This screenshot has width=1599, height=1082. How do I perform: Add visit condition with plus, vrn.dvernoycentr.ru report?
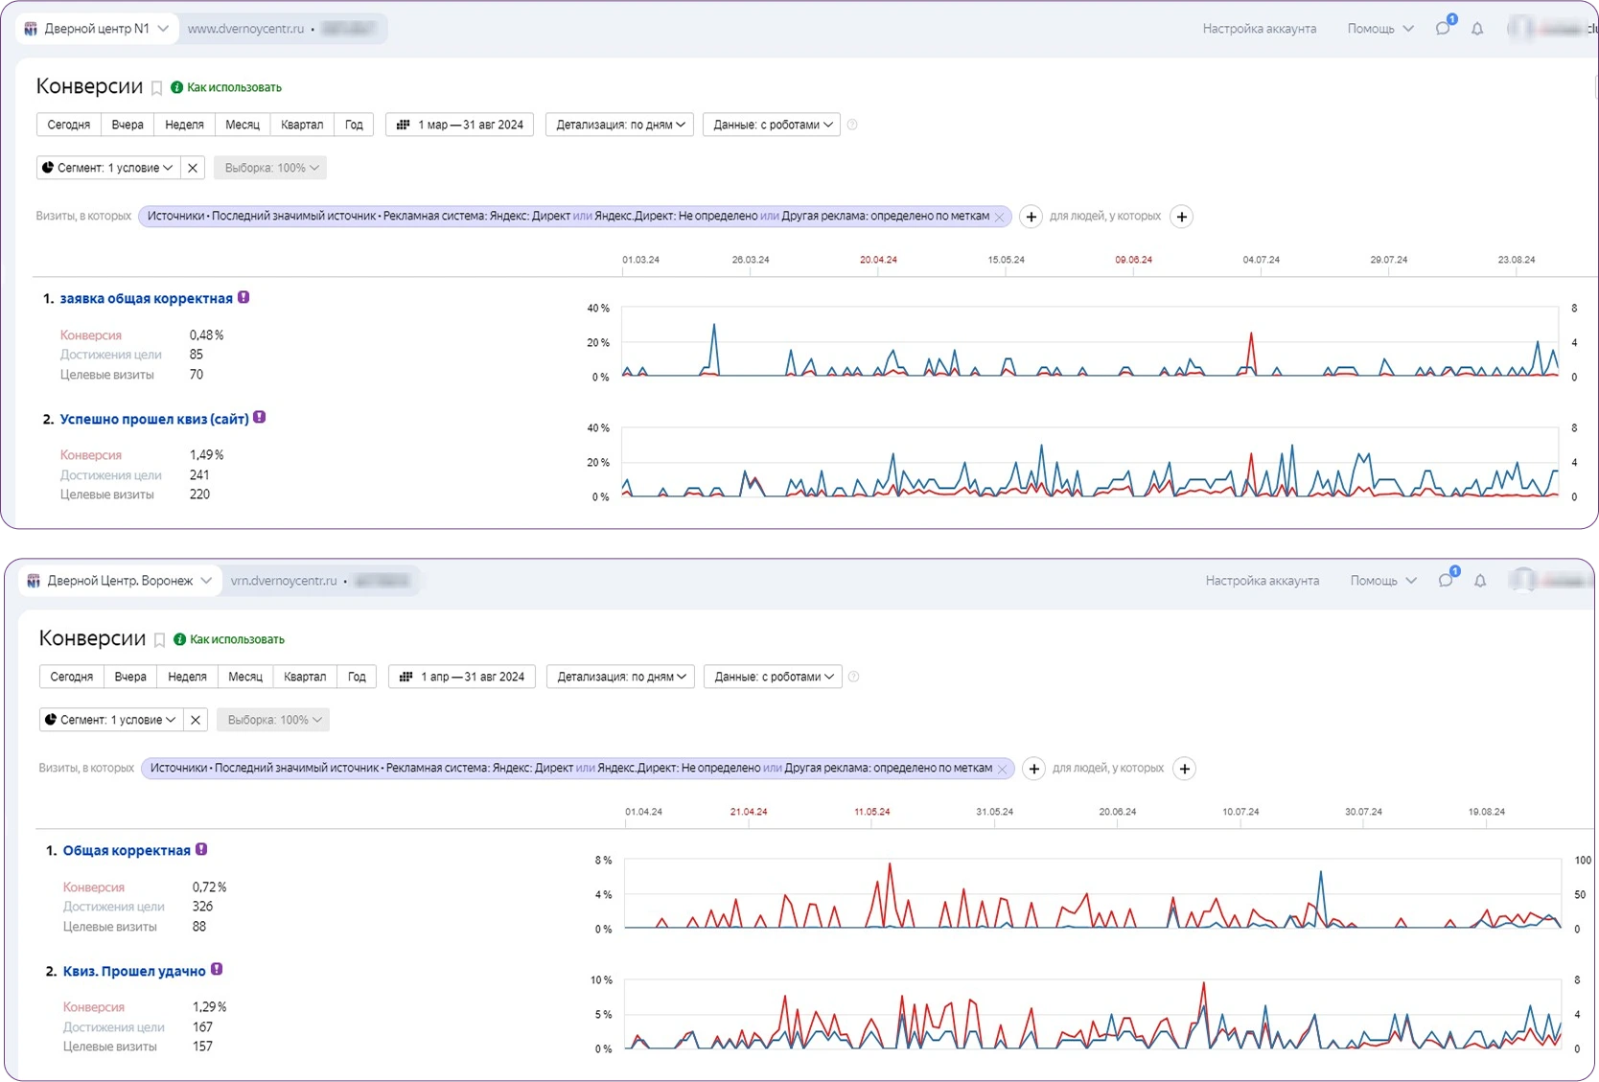tap(1033, 769)
